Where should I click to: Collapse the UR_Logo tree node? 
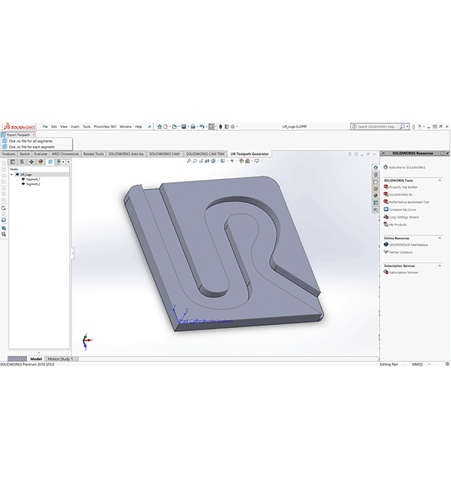(12, 175)
